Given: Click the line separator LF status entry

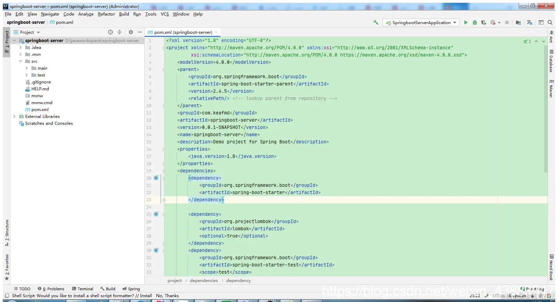Looking at the screenshot, I should [487, 295].
